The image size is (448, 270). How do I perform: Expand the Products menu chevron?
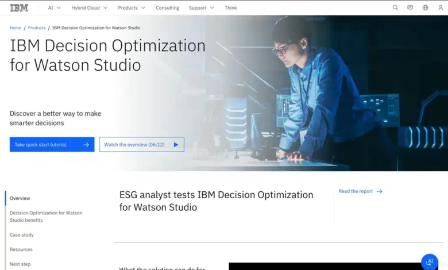[x=143, y=8]
